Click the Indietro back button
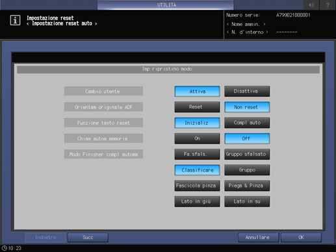The height and width of the screenshot is (252, 336). (45, 238)
